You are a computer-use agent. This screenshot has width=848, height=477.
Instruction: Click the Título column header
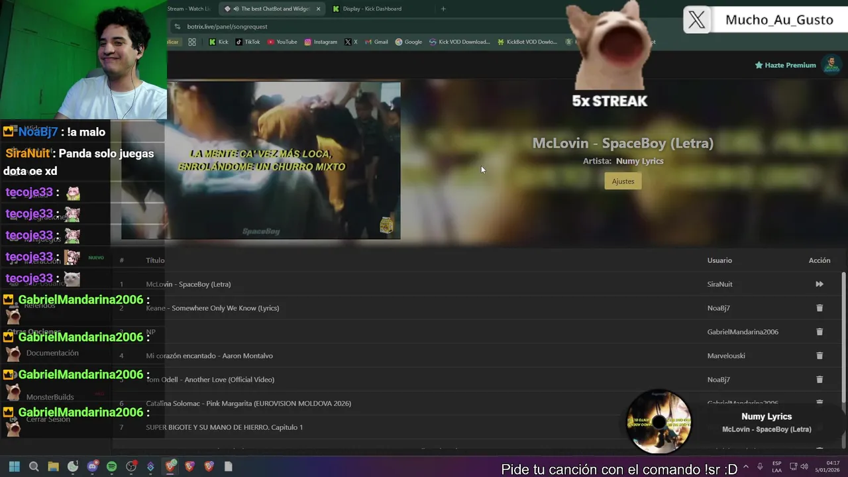click(155, 260)
